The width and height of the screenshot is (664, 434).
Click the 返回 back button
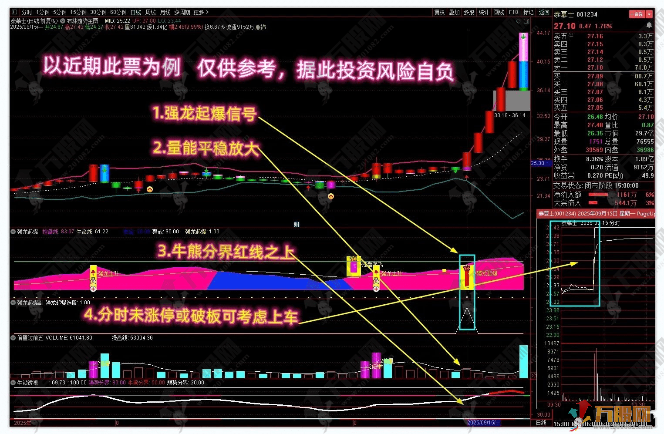[544, 12]
